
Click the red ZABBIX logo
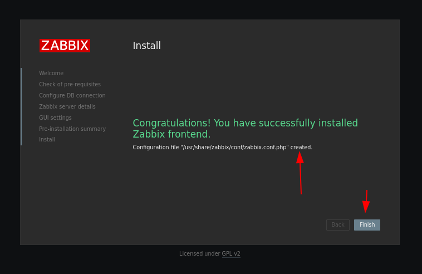(x=65, y=46)
